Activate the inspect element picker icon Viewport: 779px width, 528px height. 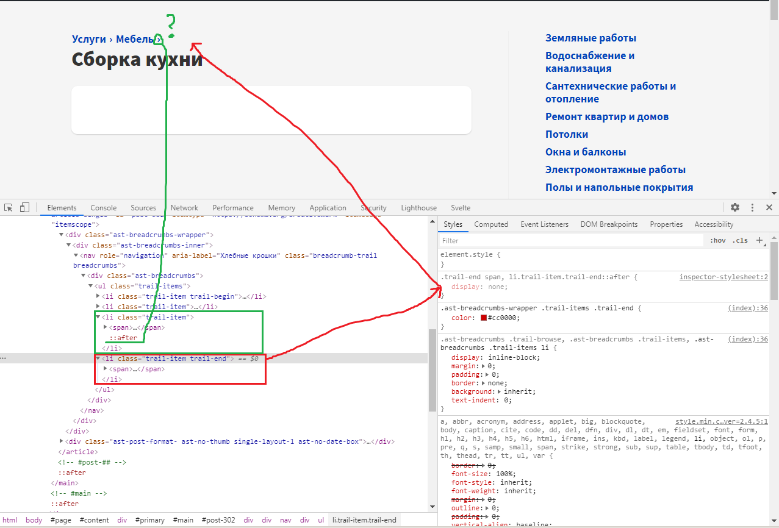[x=9, y=207]
